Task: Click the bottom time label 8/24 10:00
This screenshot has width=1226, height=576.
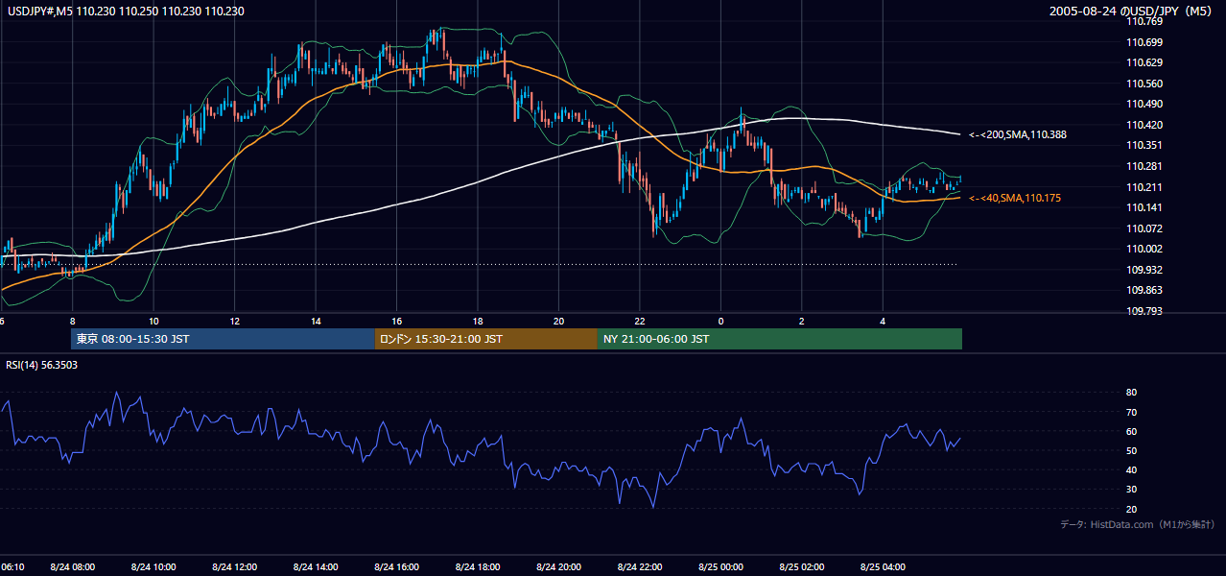Action: coord(153,567)
